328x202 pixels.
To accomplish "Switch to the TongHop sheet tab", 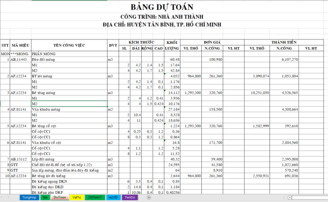I will (x=28, y=197).
